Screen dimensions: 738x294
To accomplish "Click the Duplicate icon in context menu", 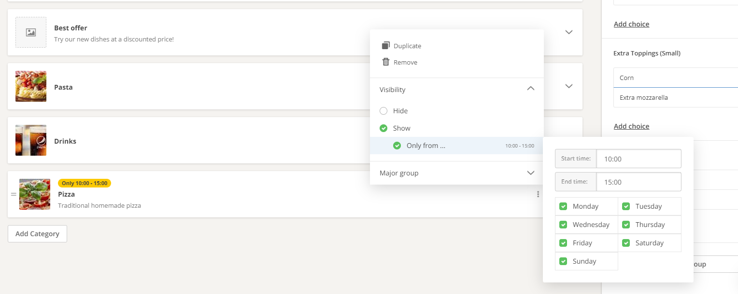I will click(x=385, y=46).
